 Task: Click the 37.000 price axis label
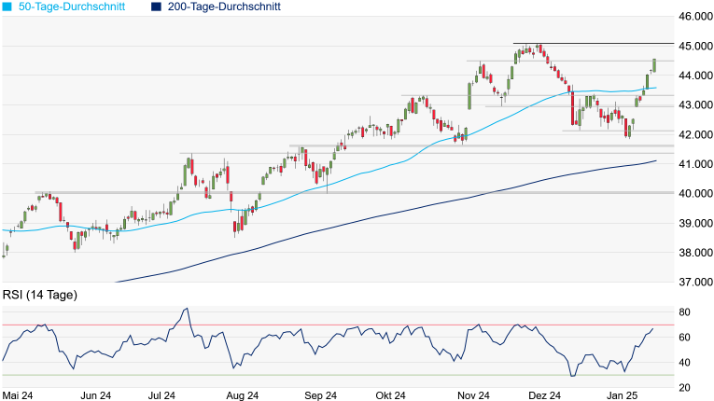pyautogui.click(x=695, y=282)
